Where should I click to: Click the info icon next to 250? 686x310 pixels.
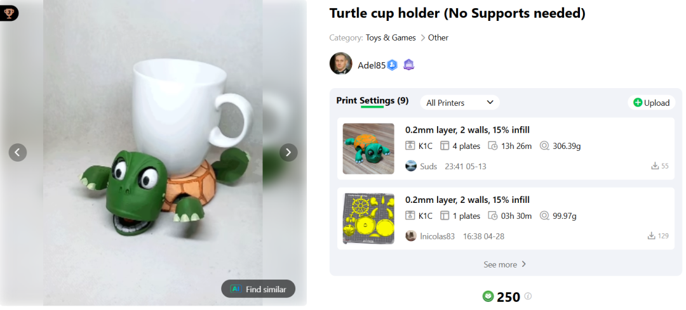click(528, 296)
